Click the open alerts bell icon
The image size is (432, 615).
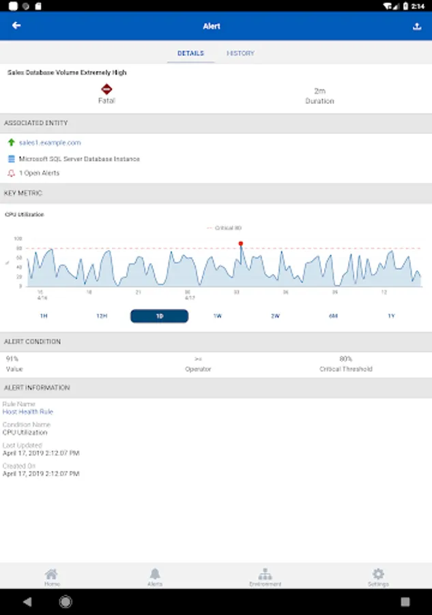point(12,173)
